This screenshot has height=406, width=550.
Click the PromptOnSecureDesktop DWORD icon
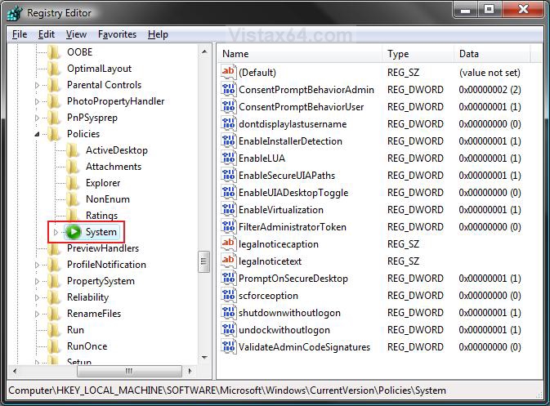[x=229, y=279]
